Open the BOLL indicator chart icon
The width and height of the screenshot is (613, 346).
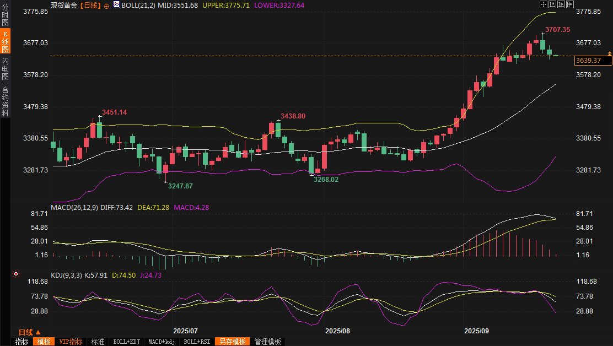pyautogui.click(x=116, y=5)
